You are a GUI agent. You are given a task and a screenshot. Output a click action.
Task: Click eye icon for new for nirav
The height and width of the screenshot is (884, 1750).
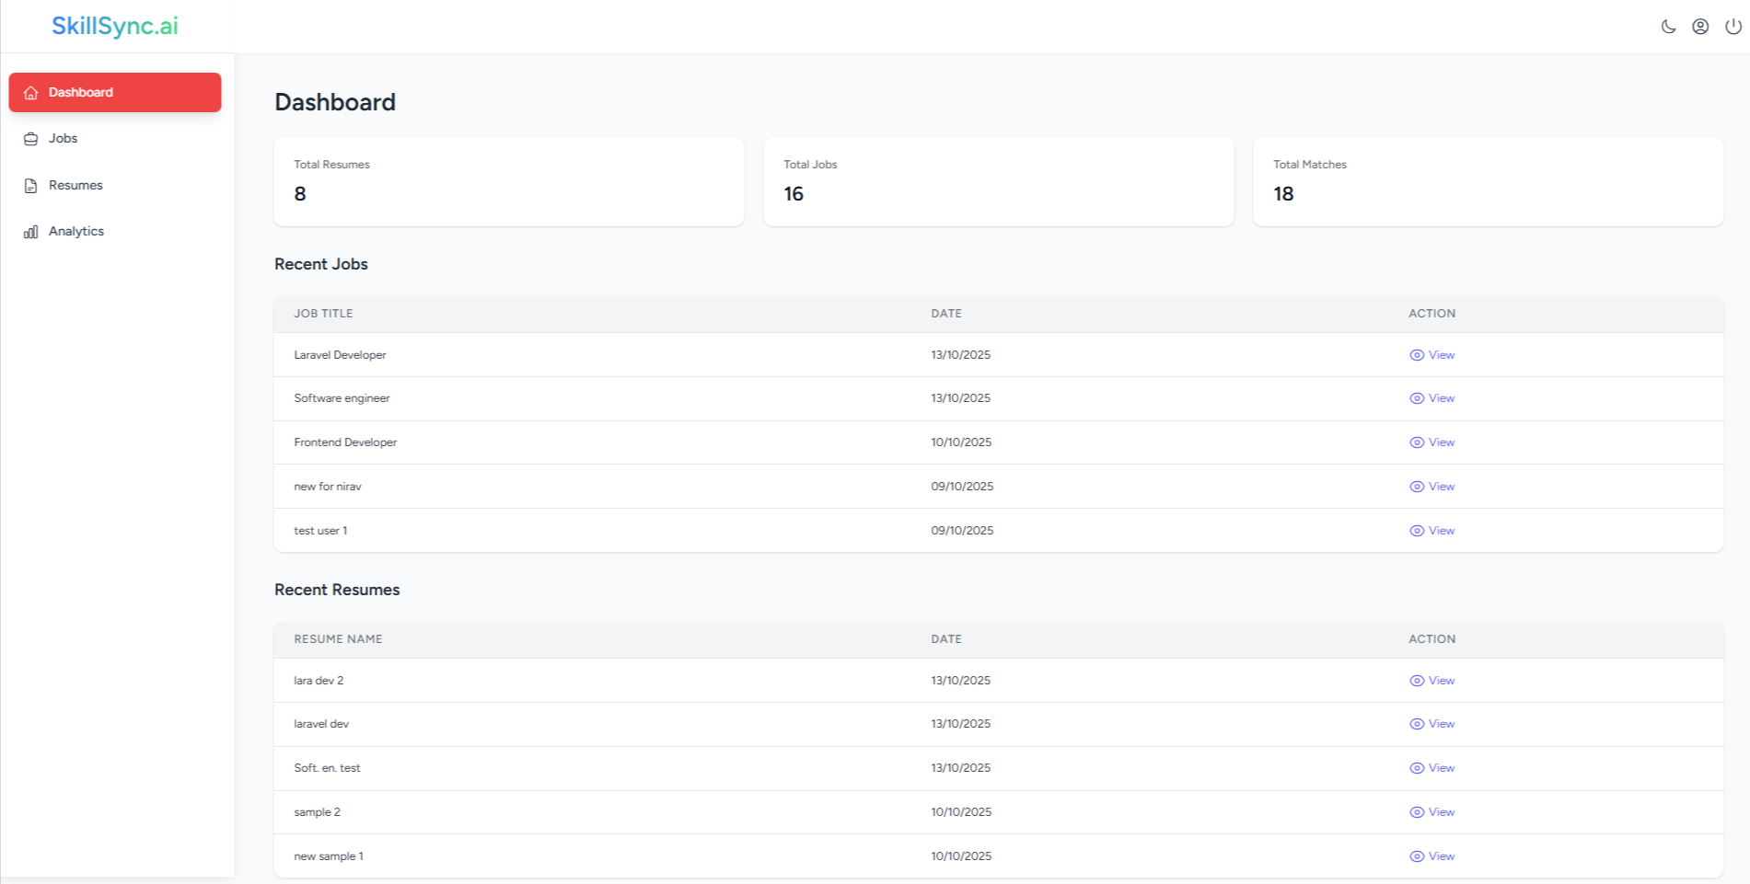point(1417,487)
